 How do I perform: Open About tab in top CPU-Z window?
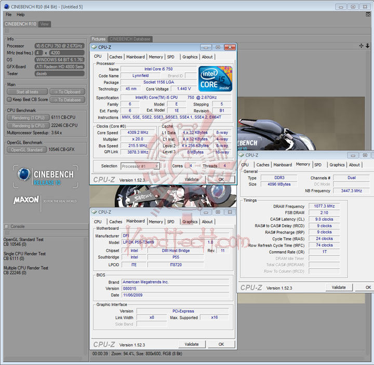(207, 57)
